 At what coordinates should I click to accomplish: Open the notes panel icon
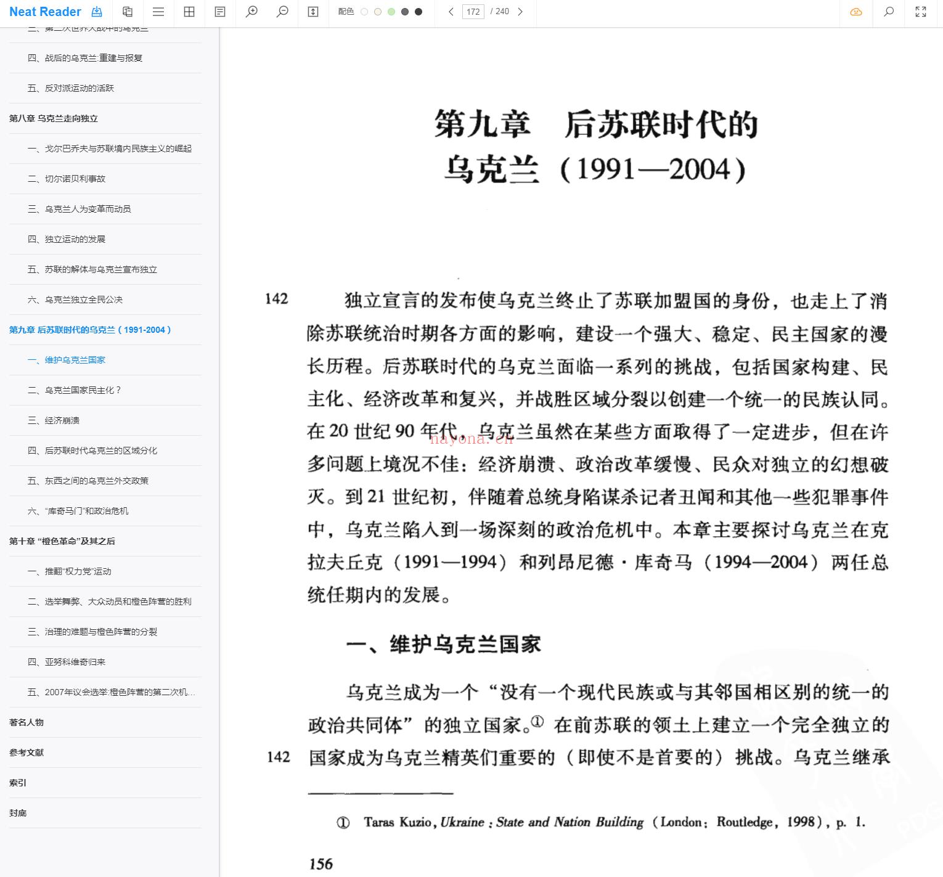220,12
